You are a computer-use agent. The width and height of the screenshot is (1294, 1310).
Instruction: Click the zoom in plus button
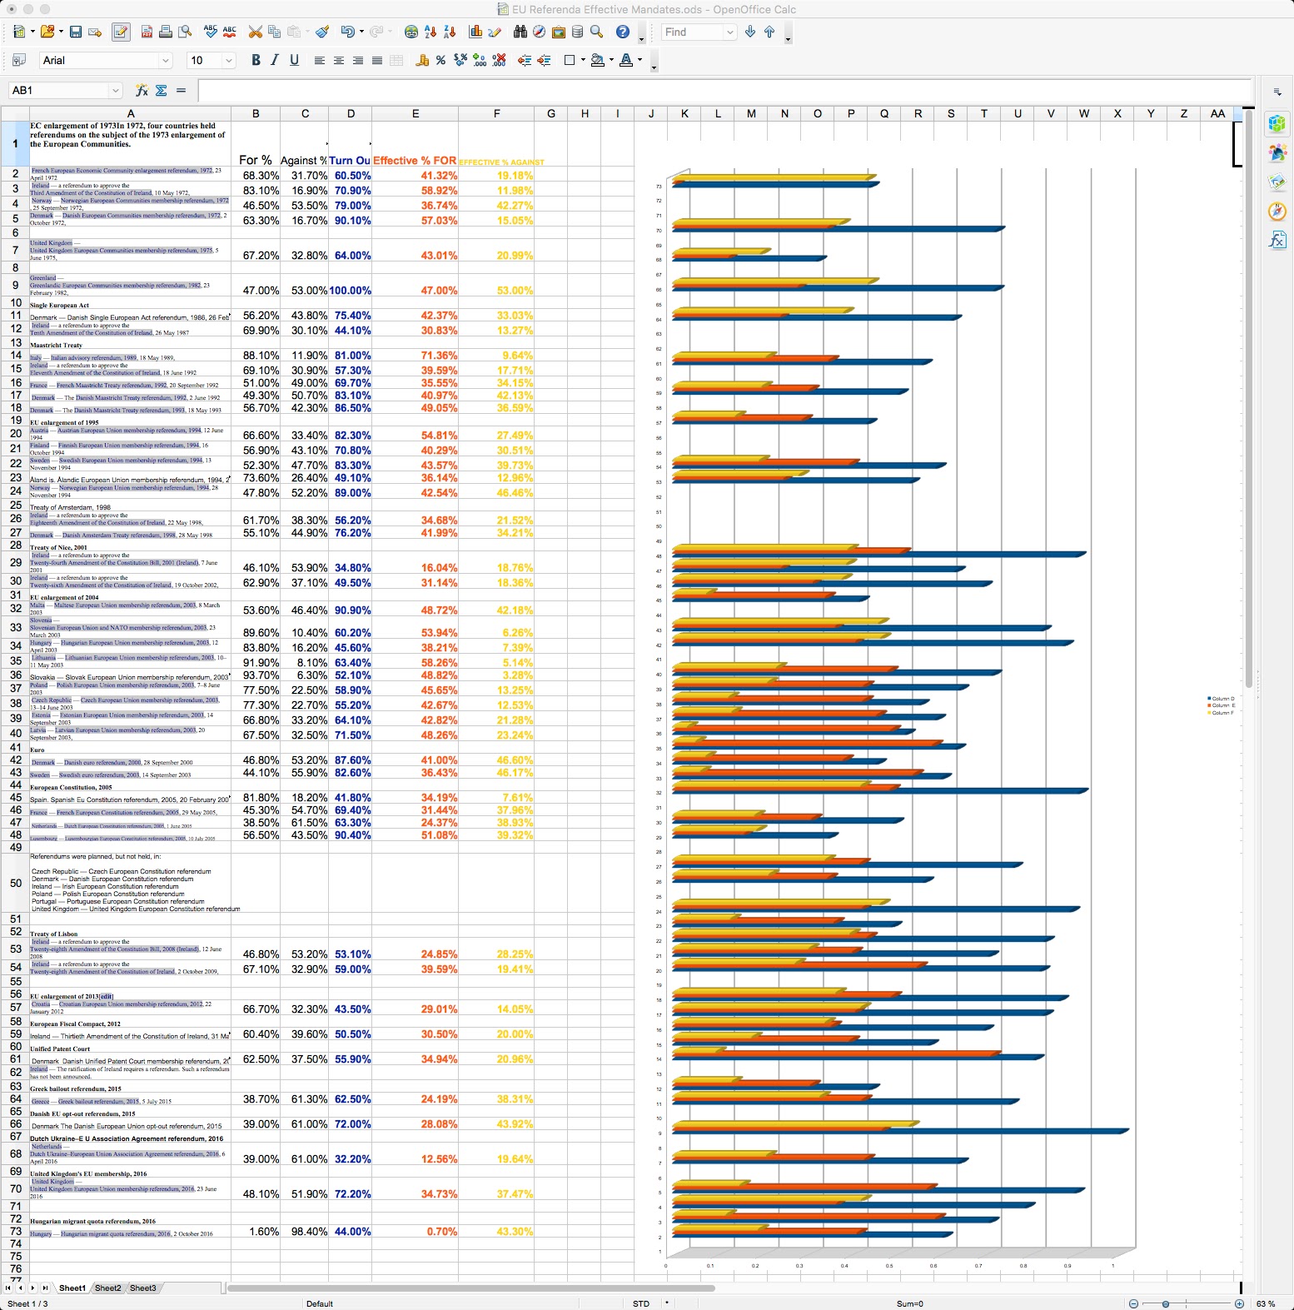tap(1239, 1303)
